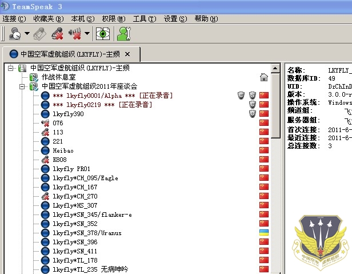Click the 总连接数 value 3
Image resolution: width=352 pixels, height=274 pixels.
330,146
